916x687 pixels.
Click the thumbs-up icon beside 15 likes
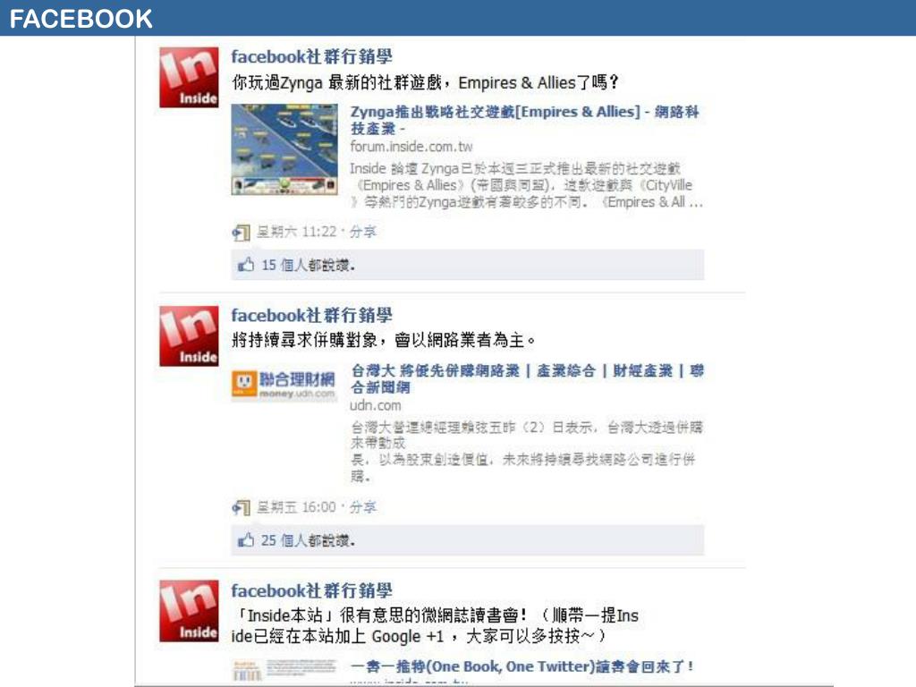point(246,265)
